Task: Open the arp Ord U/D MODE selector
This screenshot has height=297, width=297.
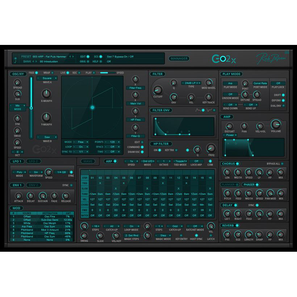Action: click(147, 161)
